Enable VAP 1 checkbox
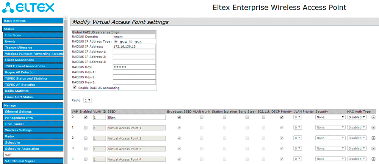Viewport: 379px width, 164px height. tap(86, 128)
